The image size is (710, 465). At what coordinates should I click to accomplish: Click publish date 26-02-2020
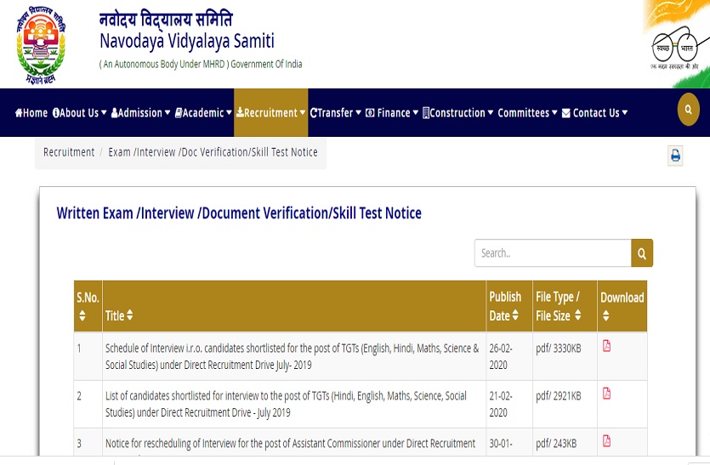(x=501, y=356)
